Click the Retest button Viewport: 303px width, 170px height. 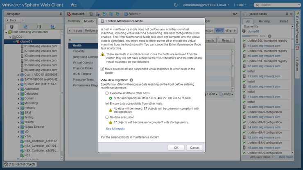[x=226, y=41]
